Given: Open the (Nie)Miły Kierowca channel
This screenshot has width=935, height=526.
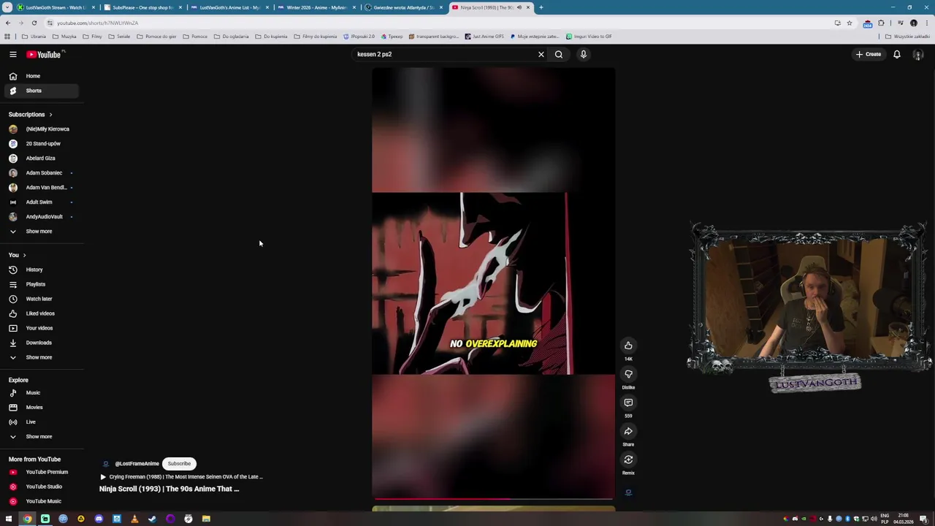Looking at the screenshot, I should point(40,129).
